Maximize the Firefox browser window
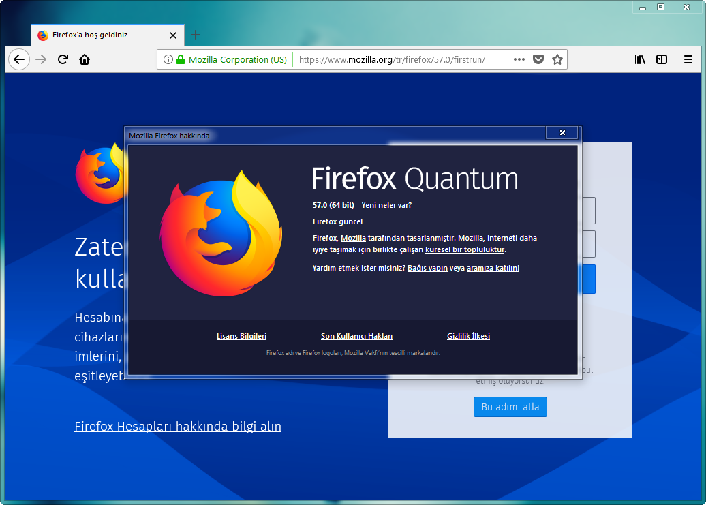Screen dimensions: 706x505 [x=660, y=7]
